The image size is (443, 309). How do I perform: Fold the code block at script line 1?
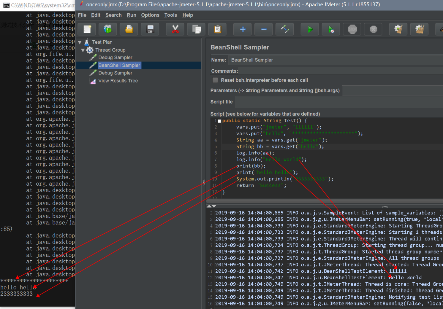[x=219, y=121]
